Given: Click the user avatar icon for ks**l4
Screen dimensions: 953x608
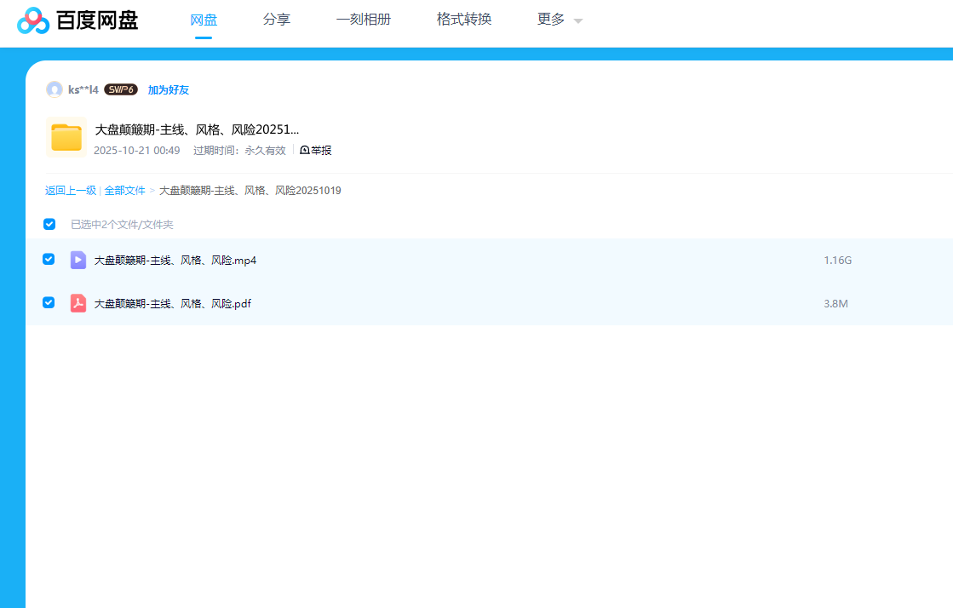Looking at the screenshot, I should click(x=55, y=89).
